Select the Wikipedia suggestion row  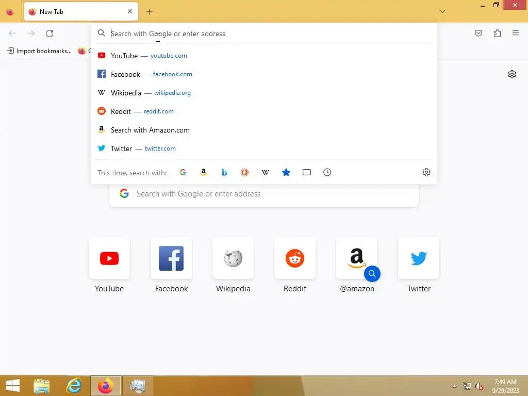[263, 93]
